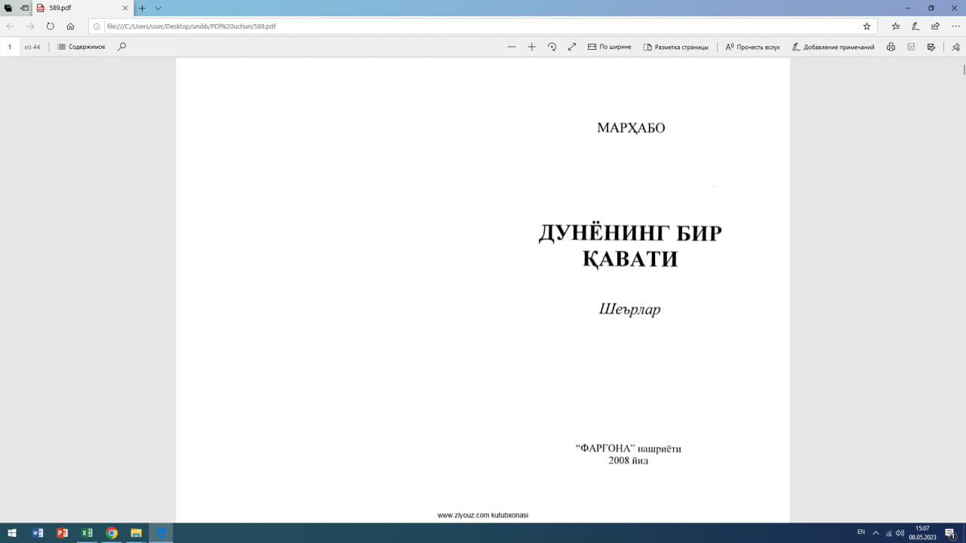Pin the PDF toolbar with pin icon
The width and height of the screenshot is (966, 543).
[954, 47]
